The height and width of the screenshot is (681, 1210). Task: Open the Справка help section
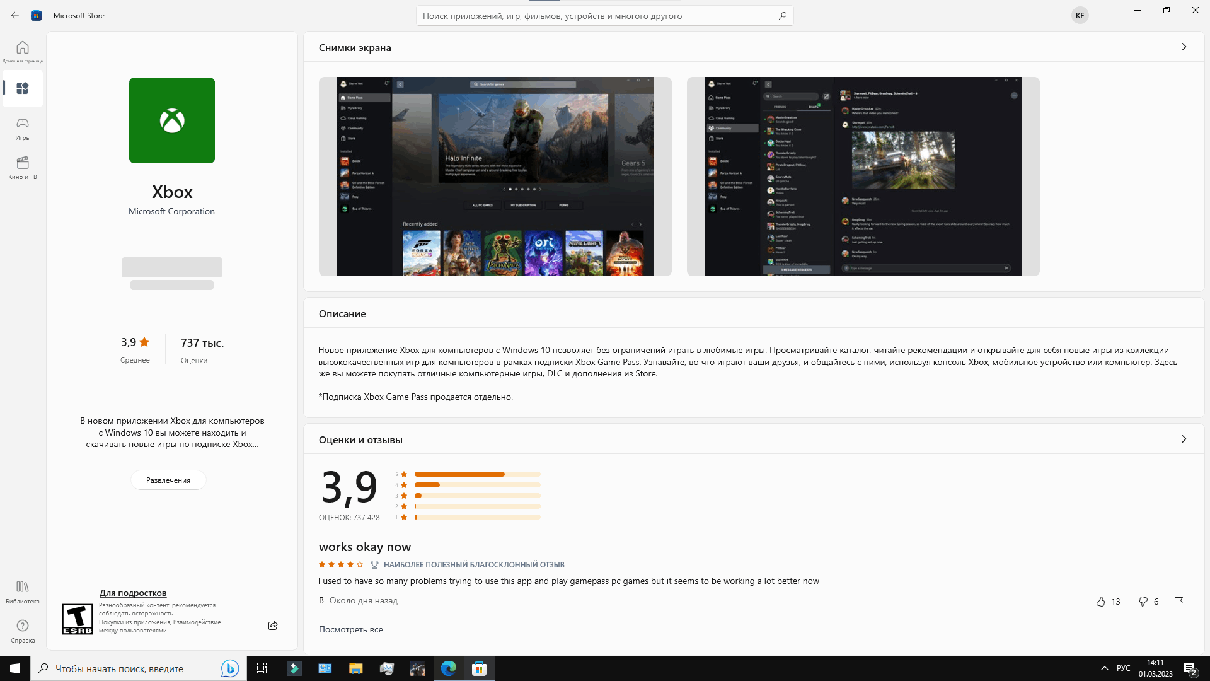click(x=23, y=631)
